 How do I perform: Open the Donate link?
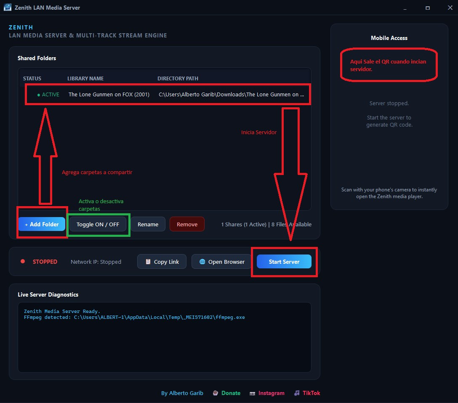(x=231, y=393)
